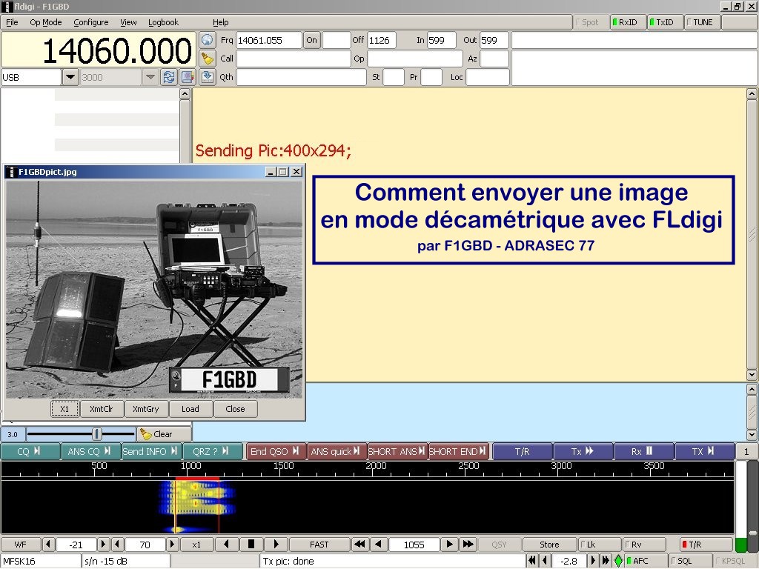Click the clear log fields broom icon
Image resolution: width=759 pixels, height=569 pixels.
pyautogui.click(x=208, y=59)
